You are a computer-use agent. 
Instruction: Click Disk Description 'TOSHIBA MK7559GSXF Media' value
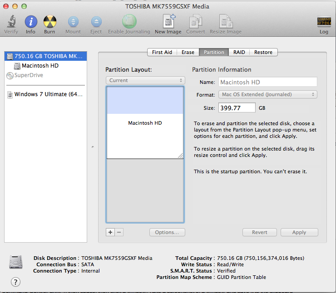click(x=117, y=258)
